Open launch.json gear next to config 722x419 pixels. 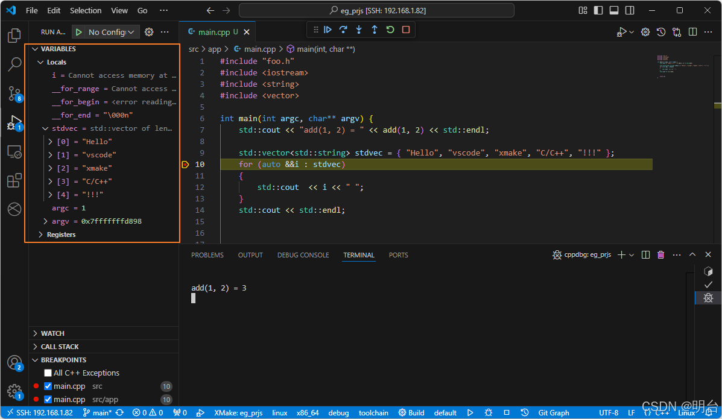[x=149, y=32]
